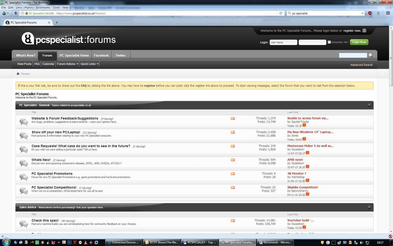Click the User Name input field
The image size is (393, 246).
tap(283, 42)
